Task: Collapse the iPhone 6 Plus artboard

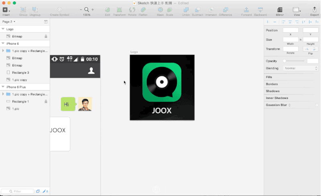Action: click(3, 87)
